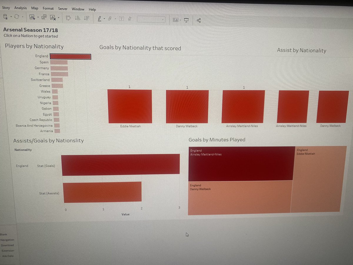Click the Share workbook icon
This screenshot has width=353, height=265.
tap(199, 20)
